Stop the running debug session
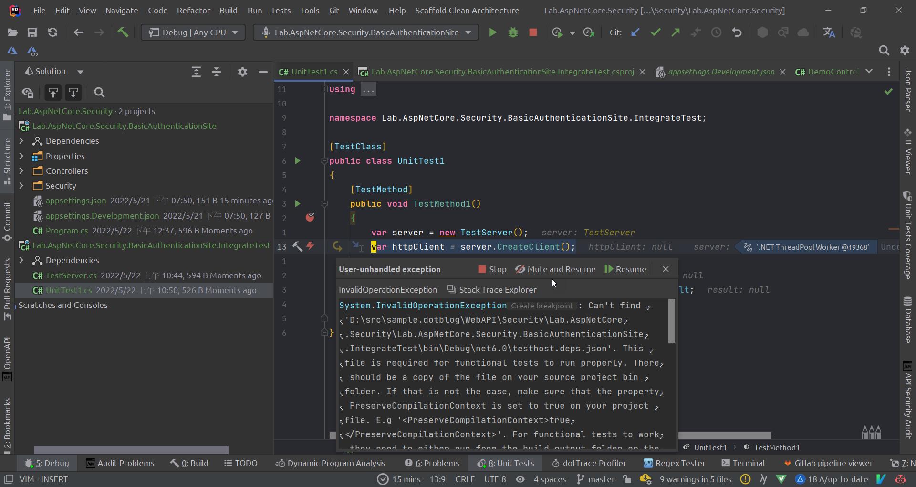Viewport: 916px width, 487px height. tap(533, 32)
